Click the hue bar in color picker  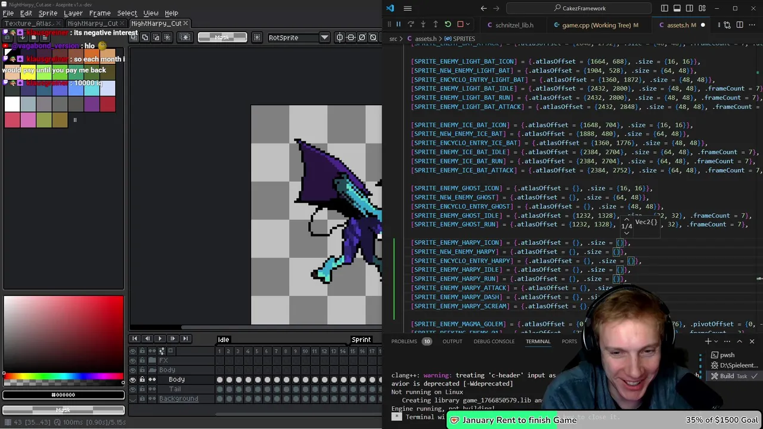(x=63, y=377)
